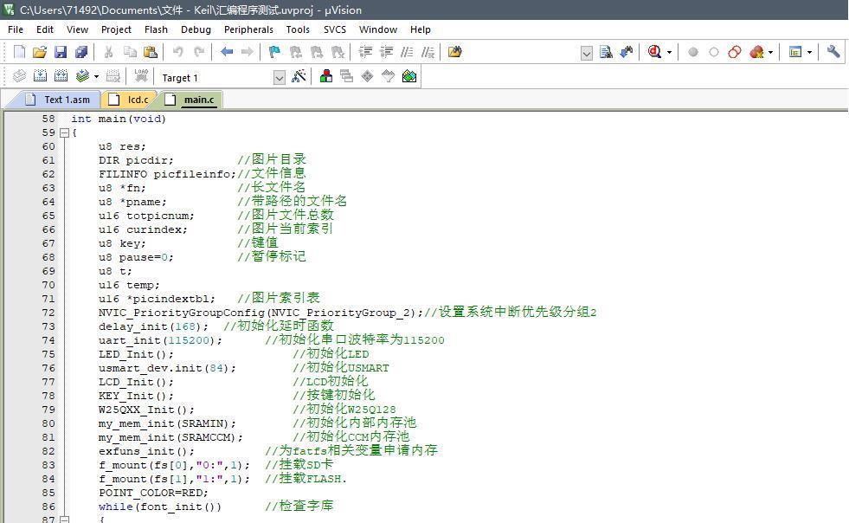
Task: Paste from clipboard icon
Action: (x=150, y=52)
